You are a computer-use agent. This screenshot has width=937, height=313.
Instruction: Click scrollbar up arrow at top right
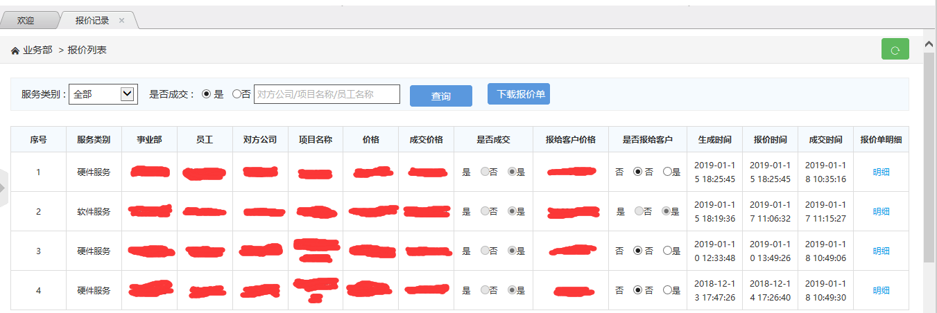tap(929, 44)
